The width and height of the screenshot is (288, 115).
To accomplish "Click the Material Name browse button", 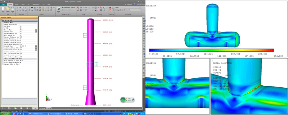I will pos(36,46).
